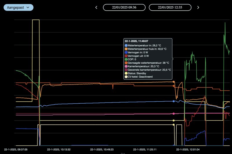The image size is (232, 154).
Task: Click highlighted orange data point on chart
Action: click(x=173, y=82)
